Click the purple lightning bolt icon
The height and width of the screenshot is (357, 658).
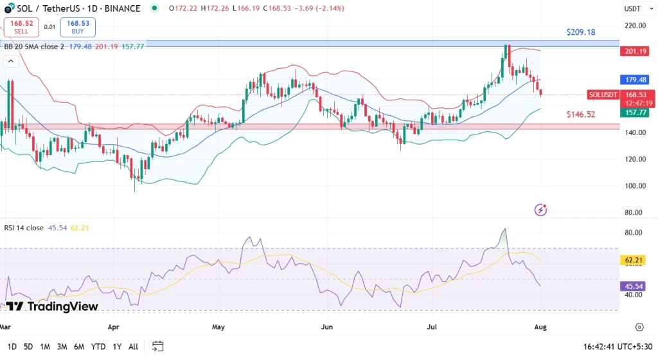point(541,210)
